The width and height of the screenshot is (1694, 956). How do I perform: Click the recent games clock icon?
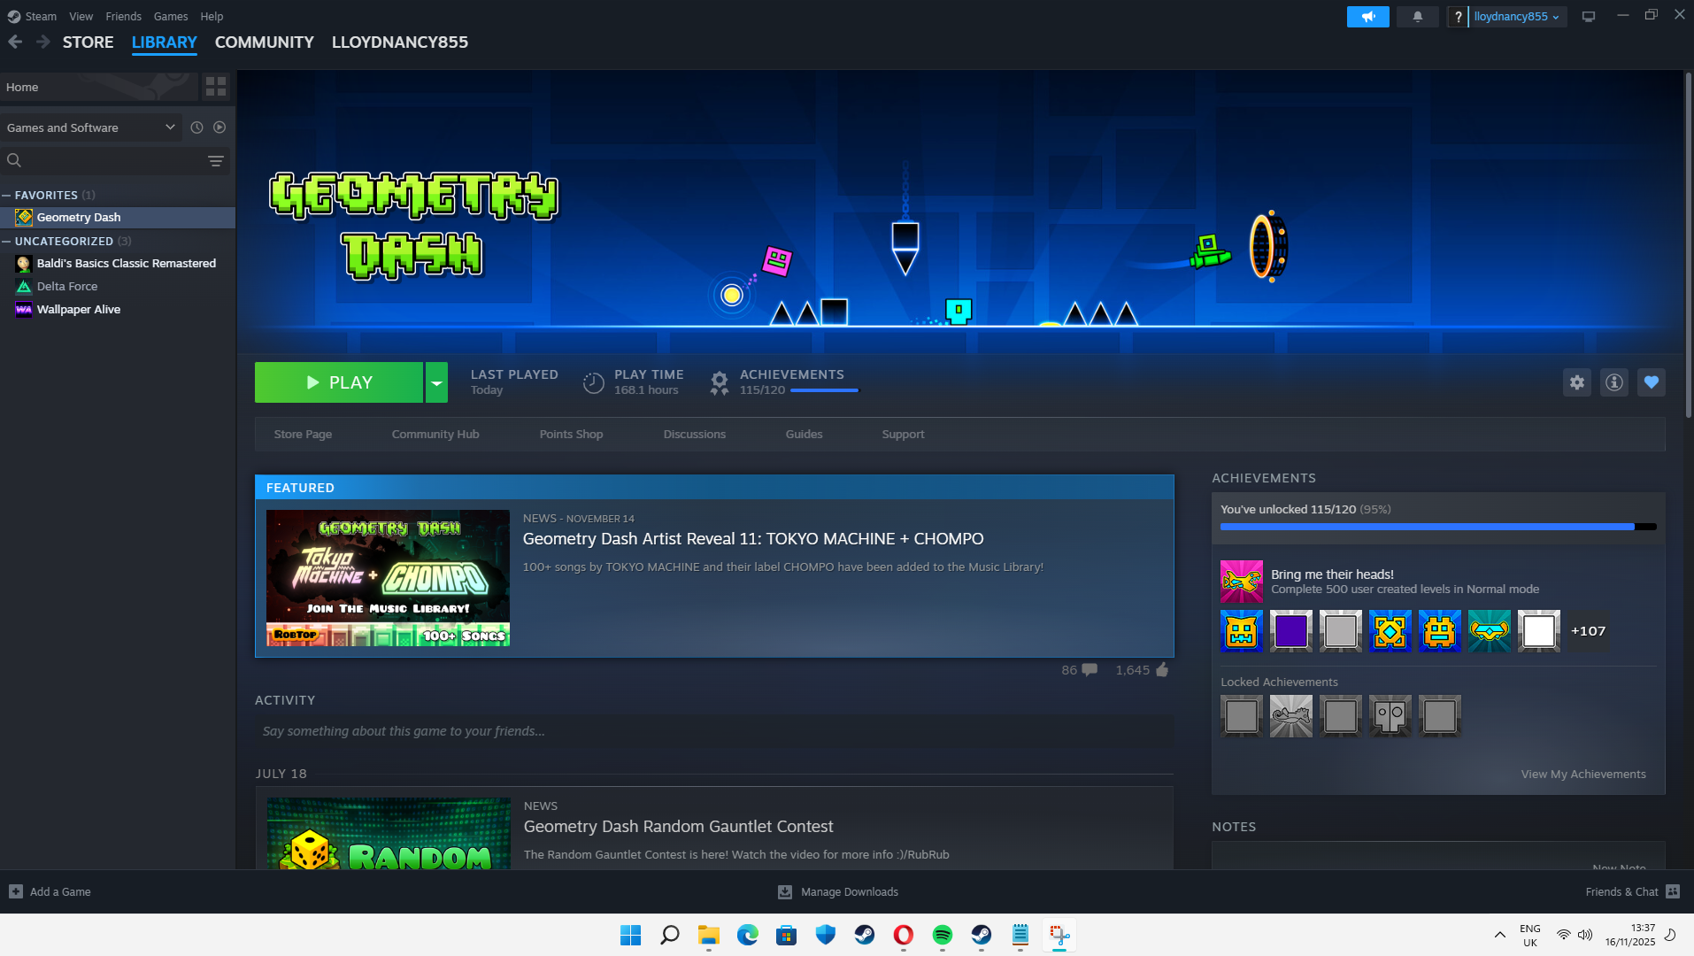[196, 127]
